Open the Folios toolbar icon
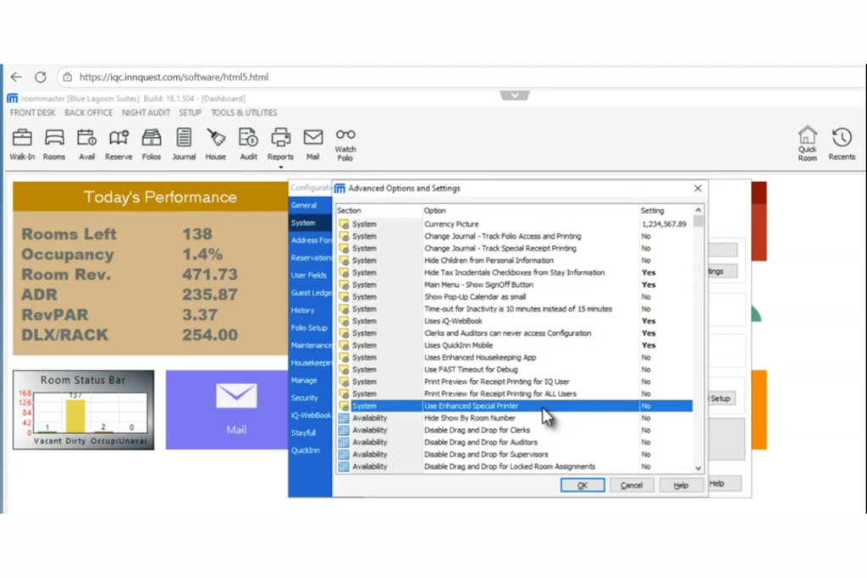 (x=151, y=144)
